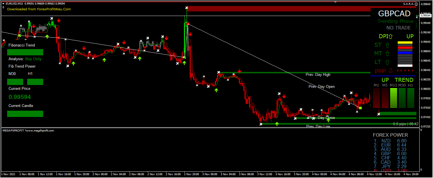Click the DPI up arrow indicator icon
The height and width of the screenshot is (178, 433).
click(x=391, y=36)
